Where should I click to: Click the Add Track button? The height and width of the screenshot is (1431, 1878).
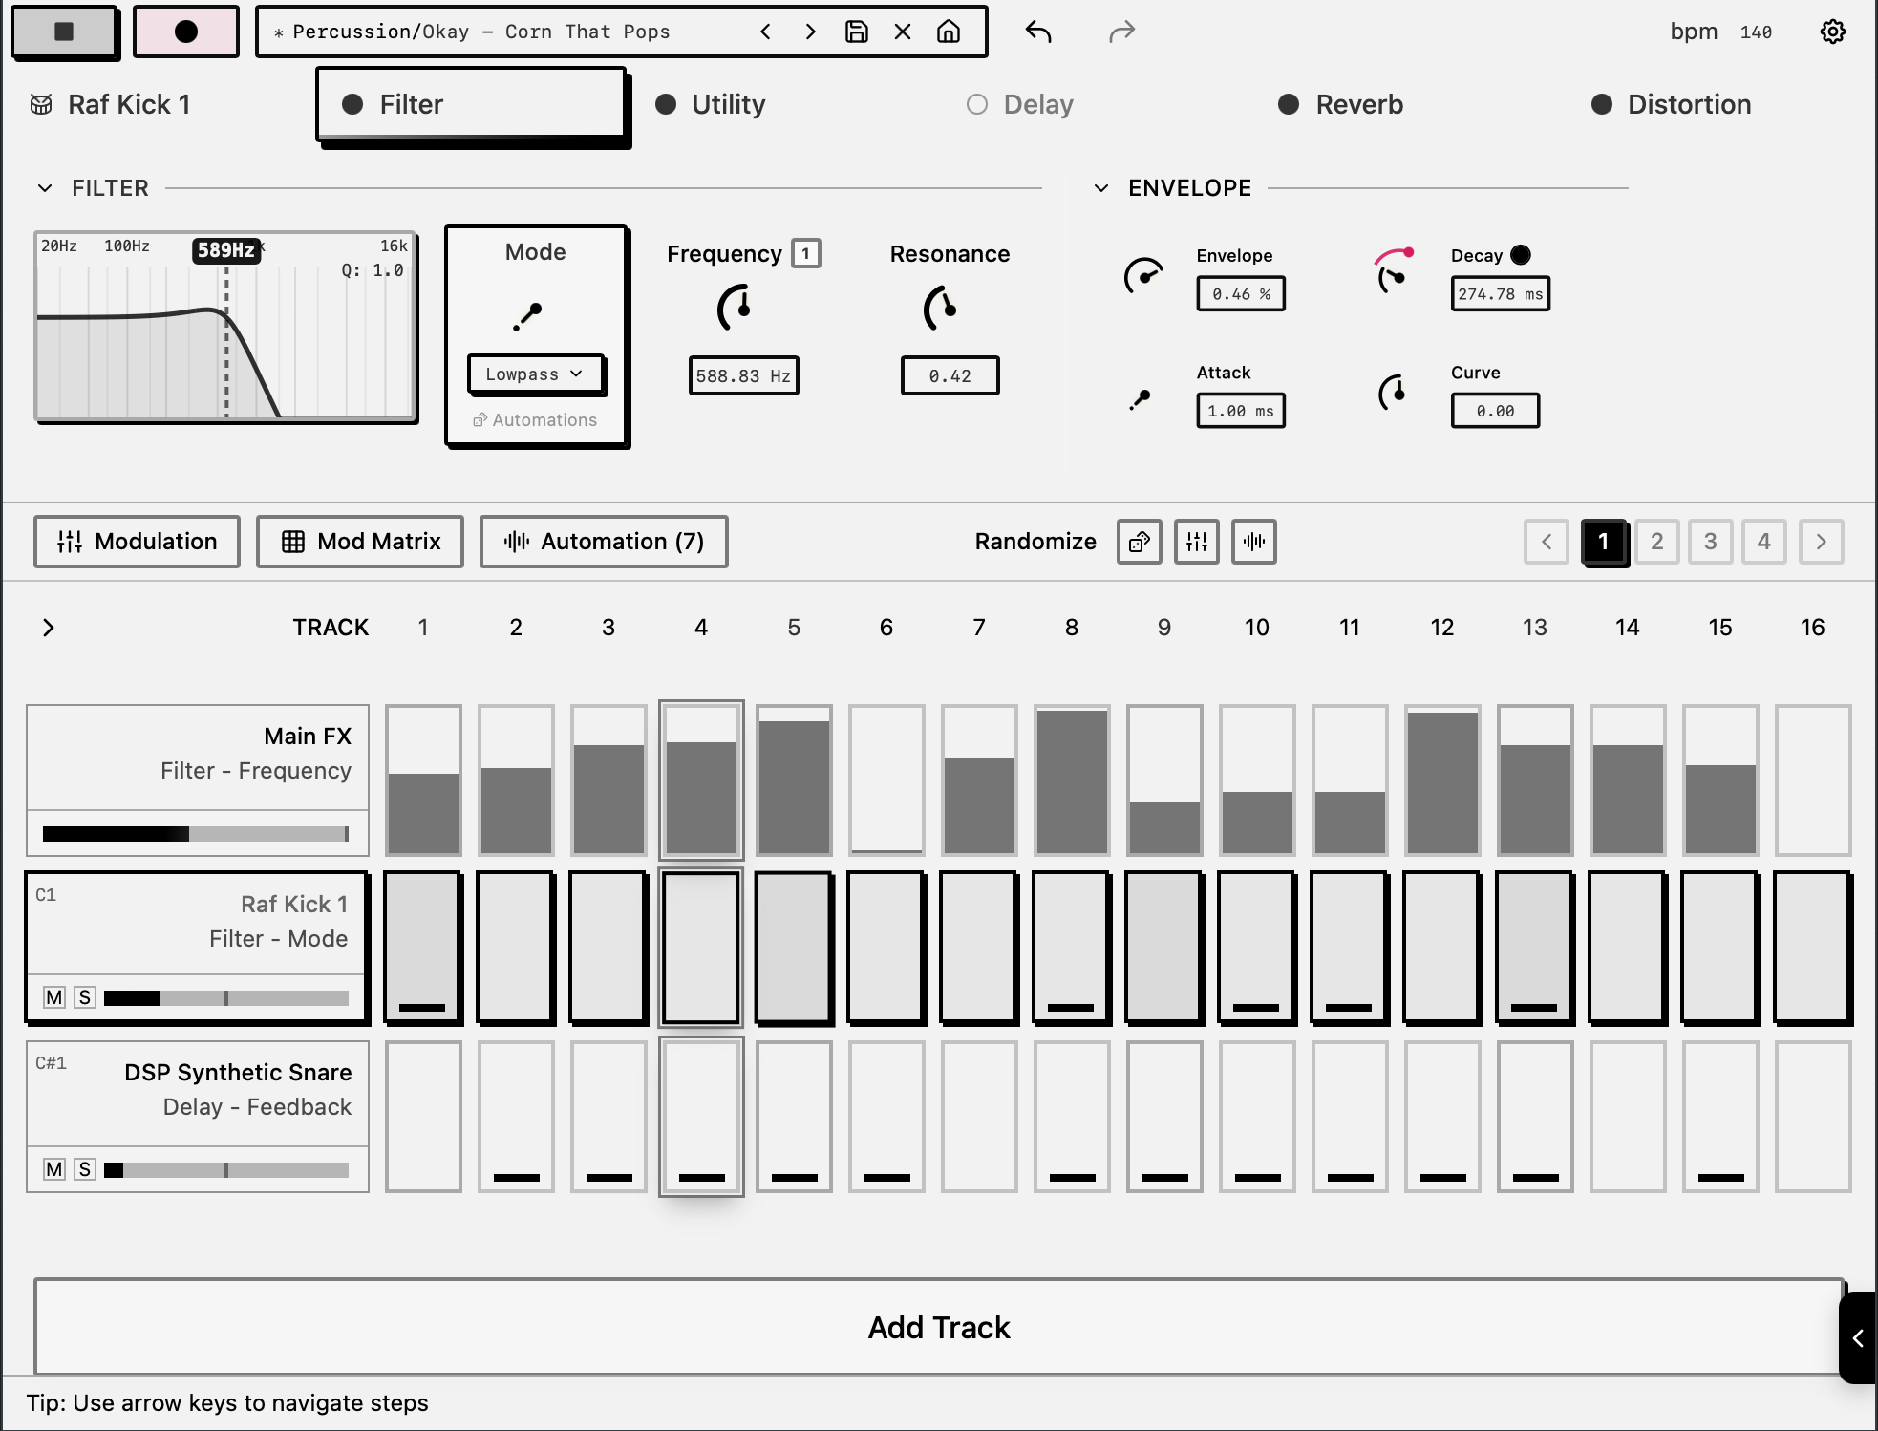point(938,1327)
